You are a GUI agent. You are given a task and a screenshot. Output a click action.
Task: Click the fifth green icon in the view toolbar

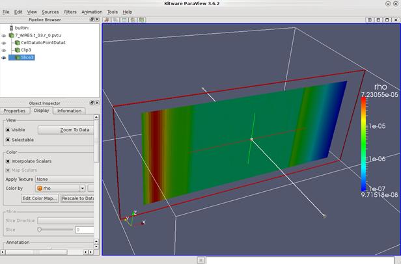click(142, 20)
